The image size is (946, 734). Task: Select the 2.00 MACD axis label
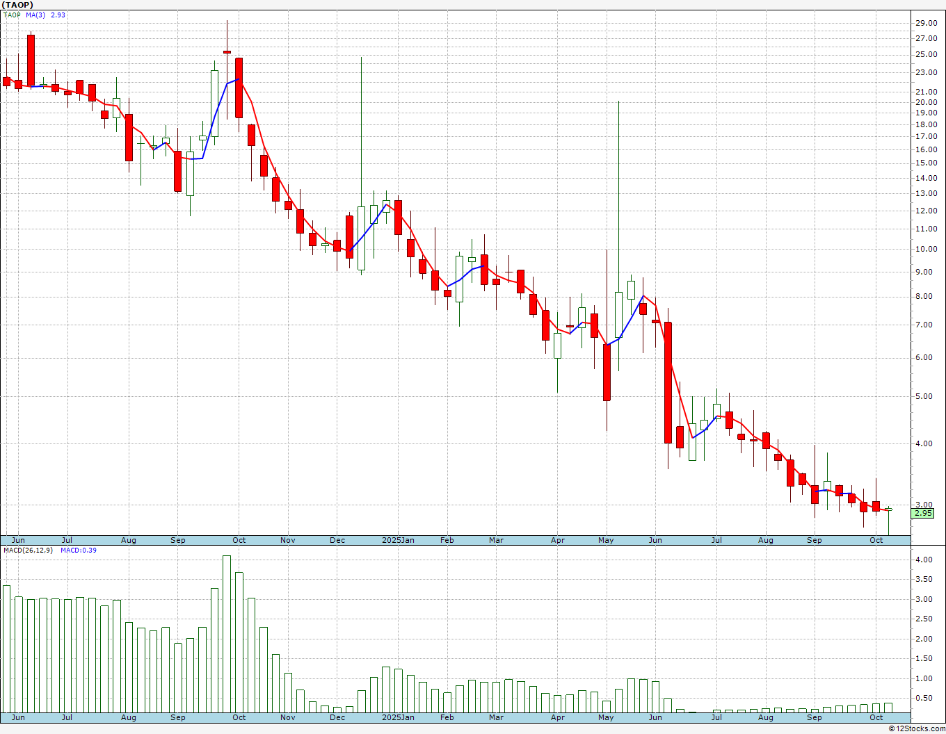pos(924,639)
